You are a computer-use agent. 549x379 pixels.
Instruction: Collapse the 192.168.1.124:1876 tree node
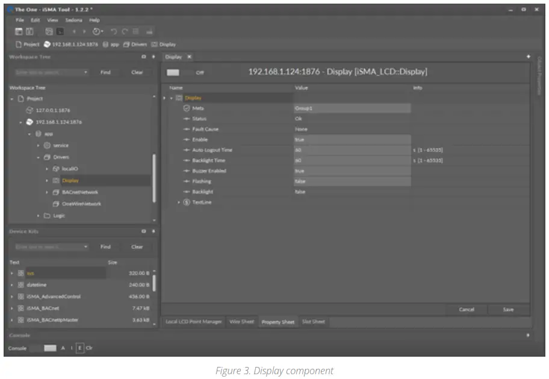pos(20,122)
